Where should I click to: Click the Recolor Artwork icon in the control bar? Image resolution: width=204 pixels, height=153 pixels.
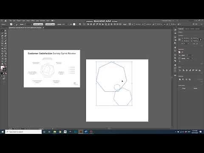pos(80,24)
